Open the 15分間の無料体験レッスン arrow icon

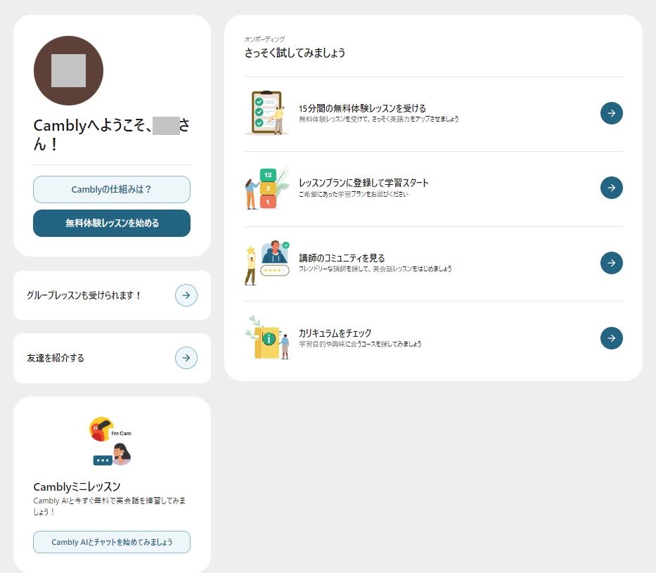pyautogui.click(x=611, y=113)
